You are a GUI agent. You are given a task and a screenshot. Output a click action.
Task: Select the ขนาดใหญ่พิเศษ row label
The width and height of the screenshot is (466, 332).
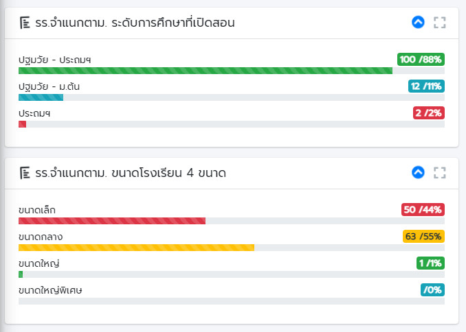click(50, 290)
